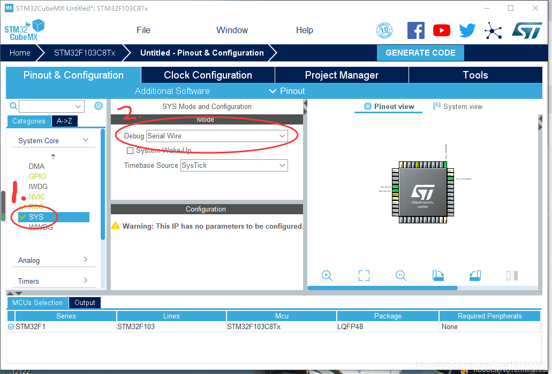This screenshot has width=552, height=374.
Task: Click the ST company logo
Action: (x=527, y=30)
